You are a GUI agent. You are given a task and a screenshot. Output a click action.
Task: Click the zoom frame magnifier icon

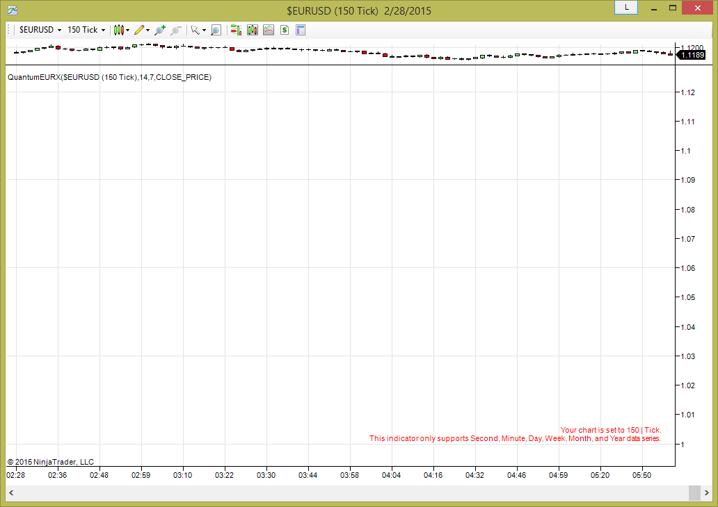216,30
